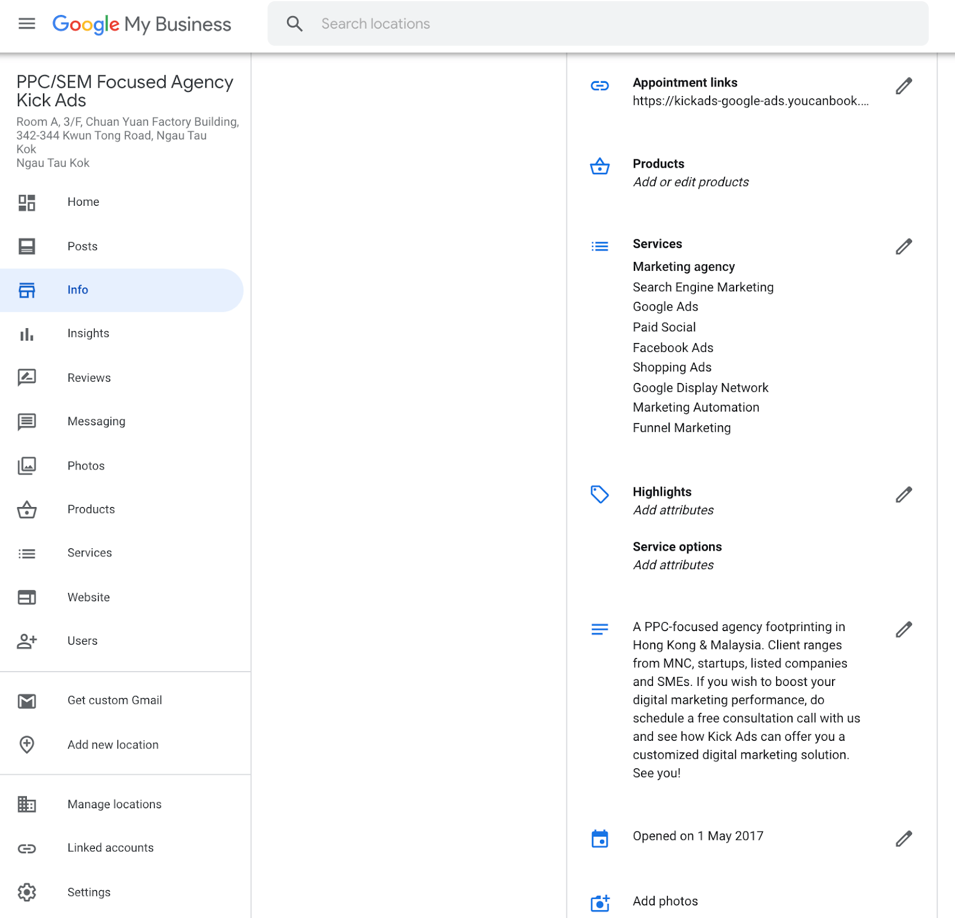Click the Add new location pin icon
The image size is (955, 918).
pos(27,744)
